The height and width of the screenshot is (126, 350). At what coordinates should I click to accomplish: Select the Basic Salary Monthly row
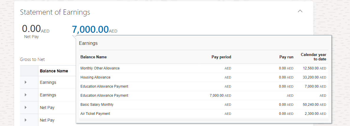[204, 105]
